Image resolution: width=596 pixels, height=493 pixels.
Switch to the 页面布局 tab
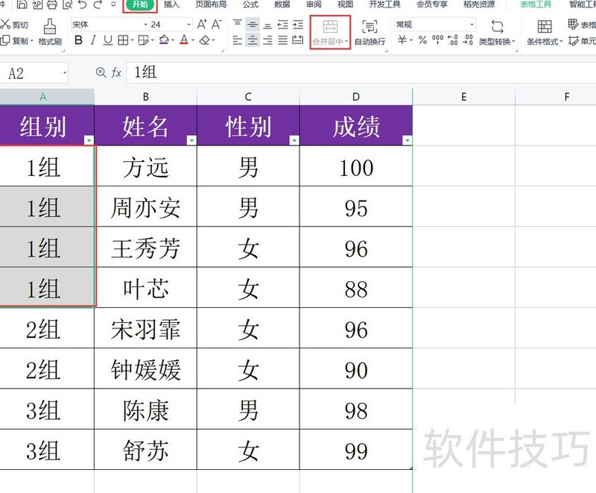click(211, 4)
